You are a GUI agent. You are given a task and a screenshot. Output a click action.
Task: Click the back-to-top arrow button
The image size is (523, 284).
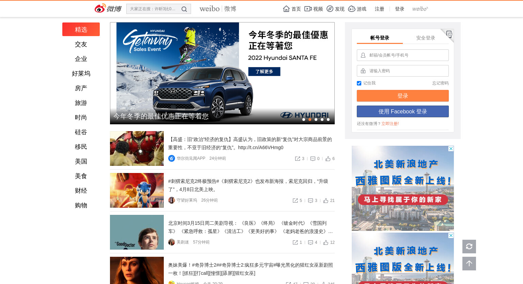469,264
